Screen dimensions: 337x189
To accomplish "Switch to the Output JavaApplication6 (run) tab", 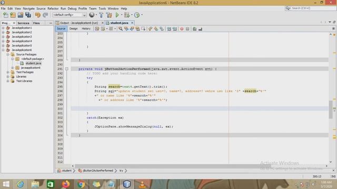I will (x=78, y=23).
